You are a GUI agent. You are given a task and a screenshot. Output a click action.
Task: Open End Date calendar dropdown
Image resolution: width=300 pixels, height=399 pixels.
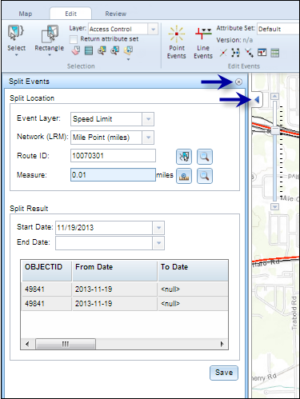(158, 243)
